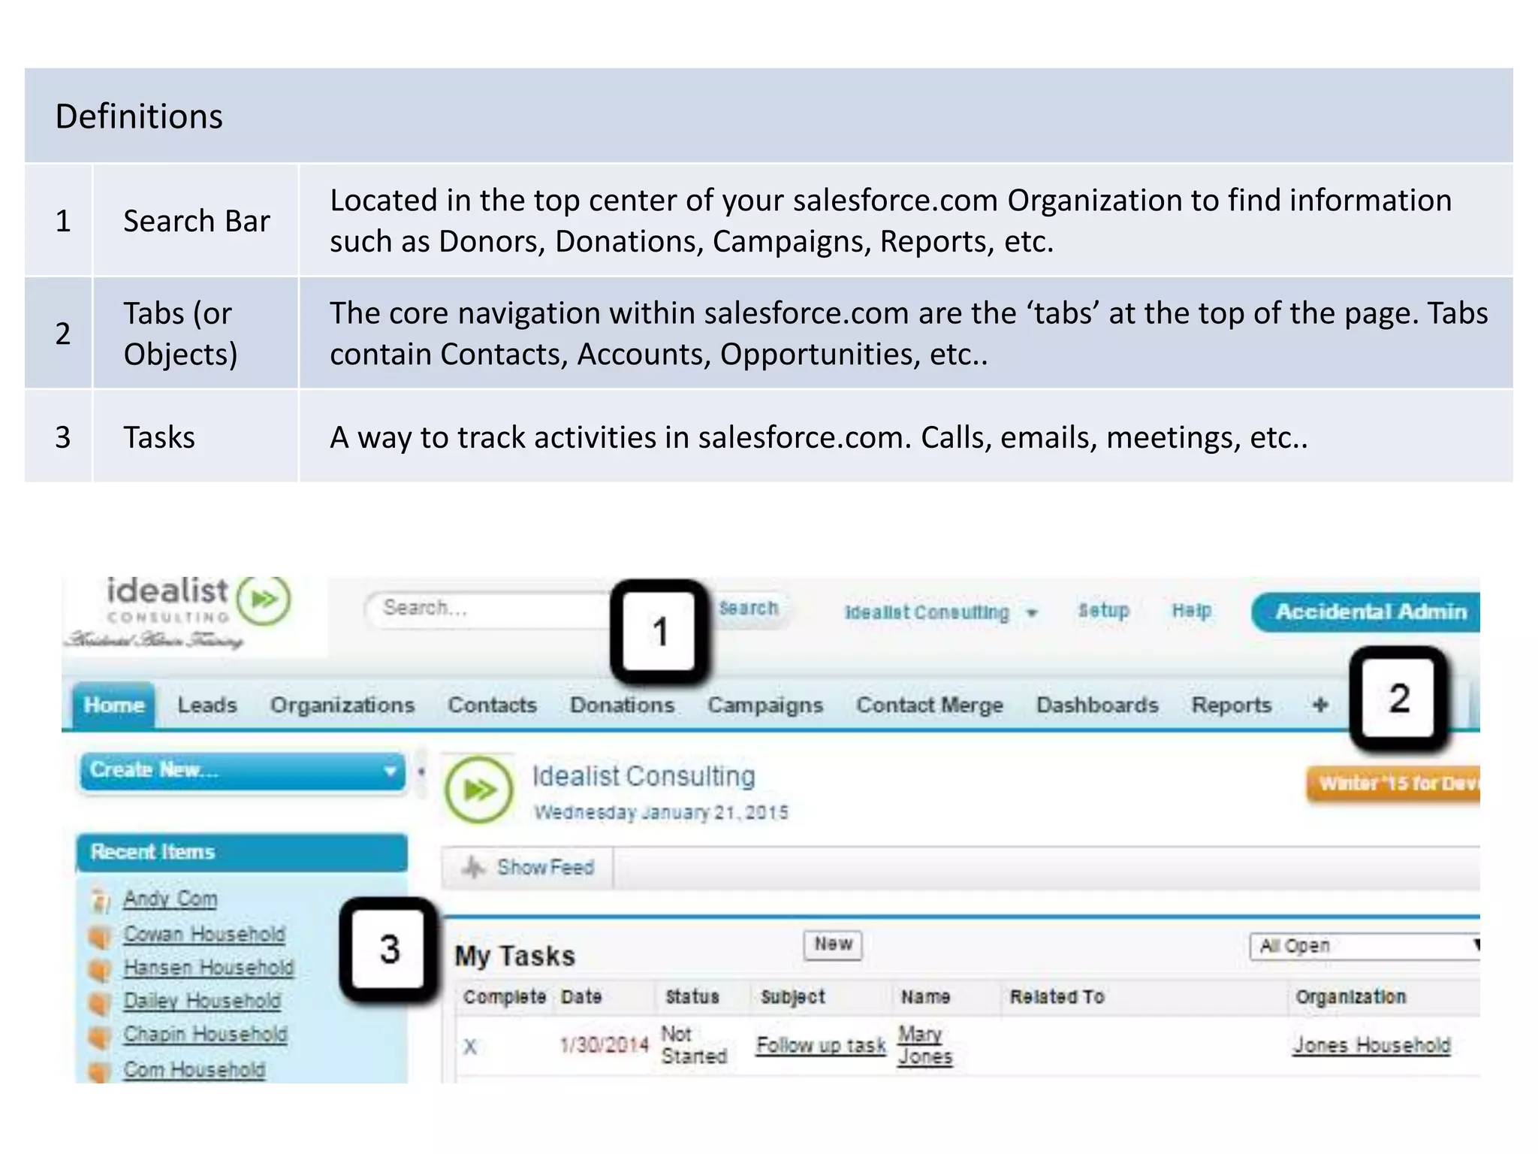Open the Andy Com recent item
1538x1154 pixels.
click(170, 899)
